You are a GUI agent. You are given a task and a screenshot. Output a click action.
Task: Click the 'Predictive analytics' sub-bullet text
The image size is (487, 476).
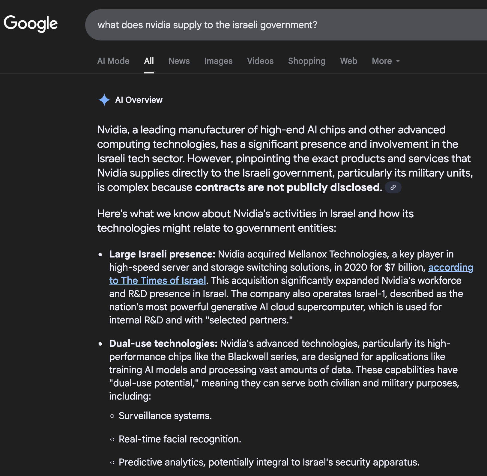(269, 462)
